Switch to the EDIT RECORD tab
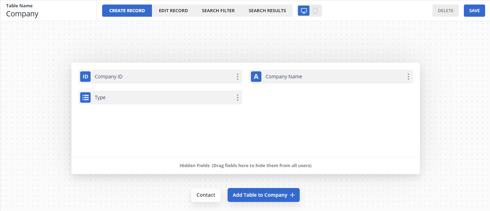The height and width of the screenshot is (211, 490). click(173, 10)
